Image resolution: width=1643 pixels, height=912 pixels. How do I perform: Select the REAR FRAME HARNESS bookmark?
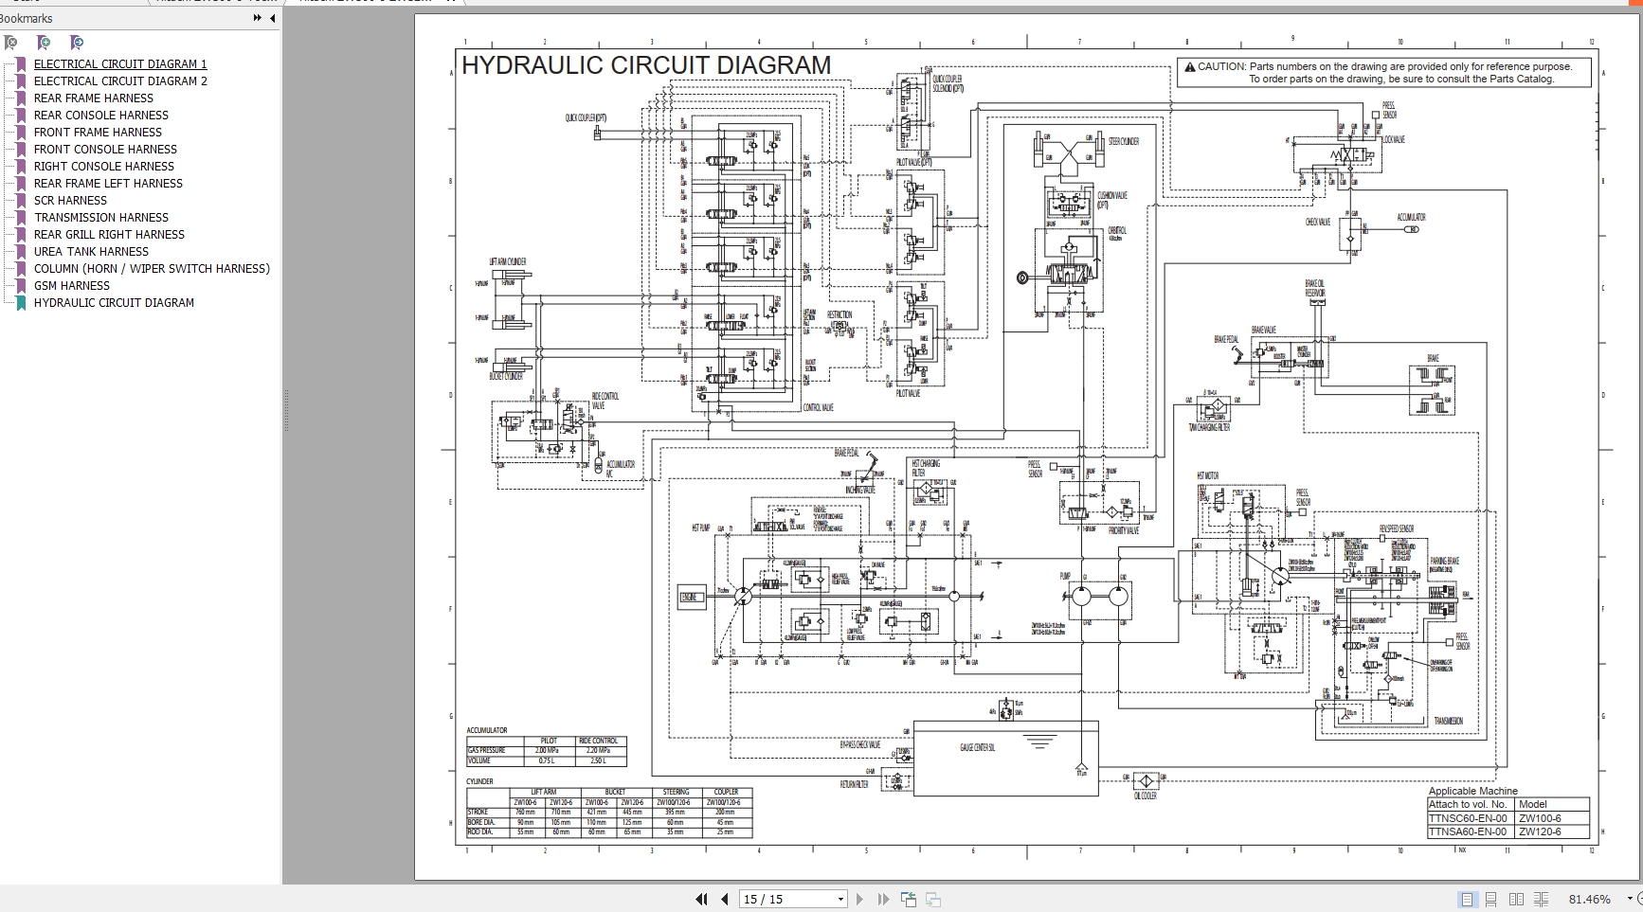94,98
